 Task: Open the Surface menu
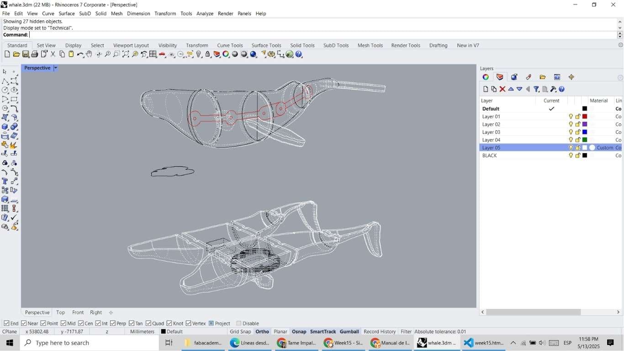[66, 14]
